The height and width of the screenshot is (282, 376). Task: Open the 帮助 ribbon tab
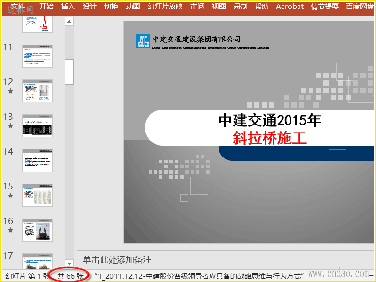262,7
